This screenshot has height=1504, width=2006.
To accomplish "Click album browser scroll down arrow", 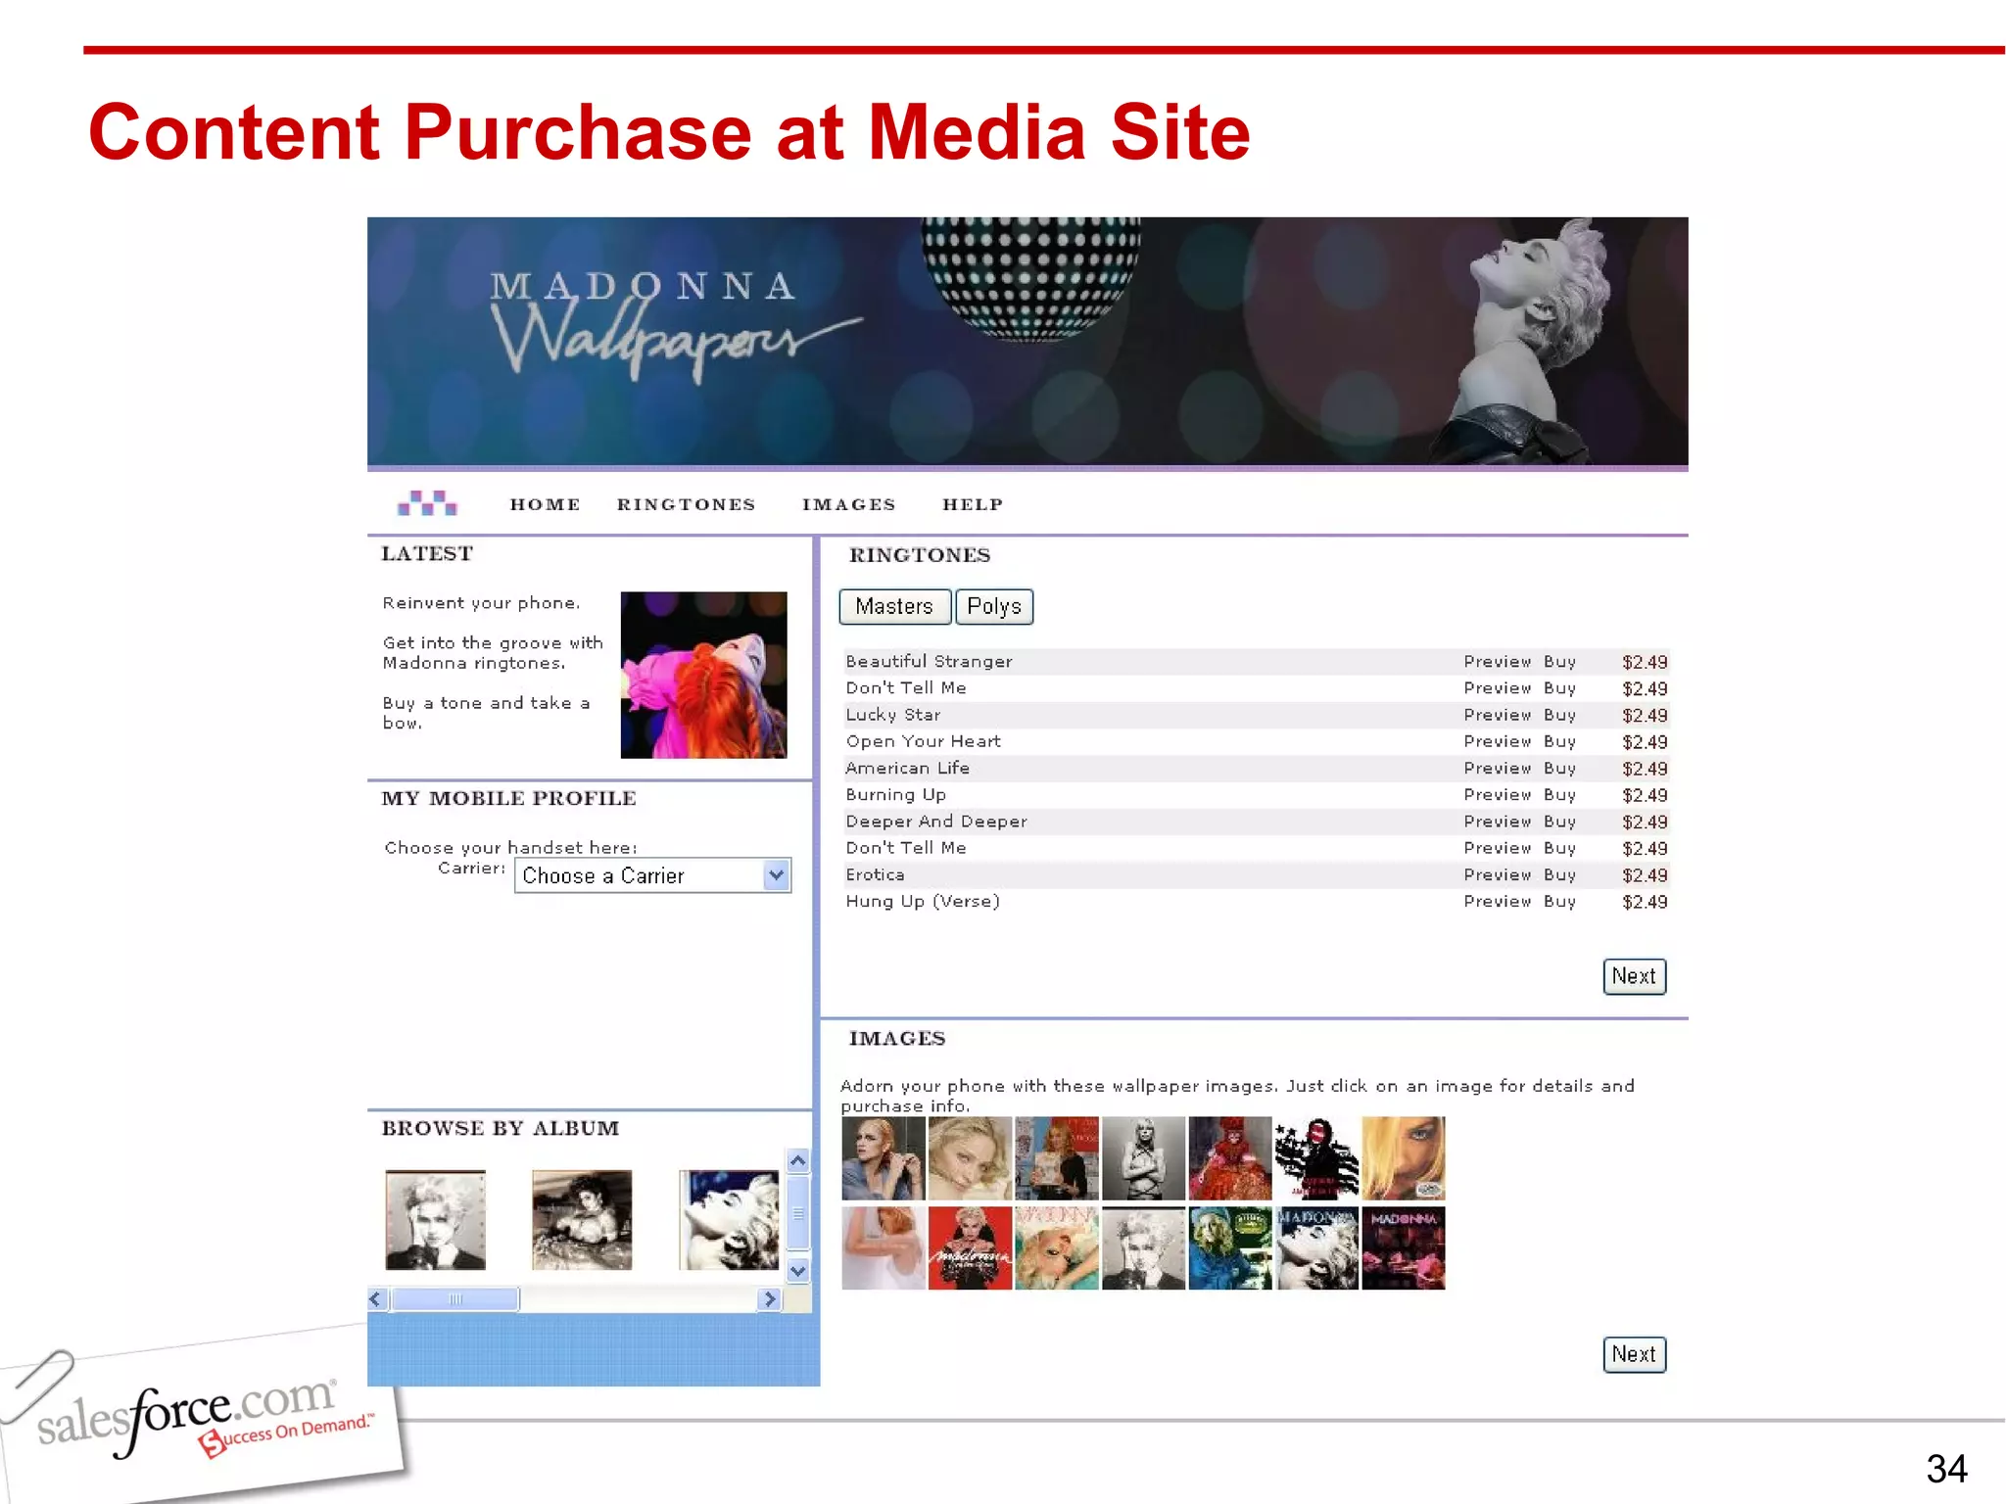I will [x=798, y=1271].
